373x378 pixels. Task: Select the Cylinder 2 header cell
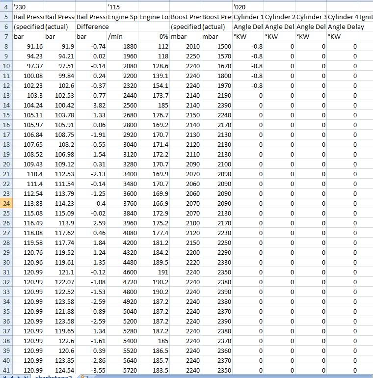[x=280, y=17]
